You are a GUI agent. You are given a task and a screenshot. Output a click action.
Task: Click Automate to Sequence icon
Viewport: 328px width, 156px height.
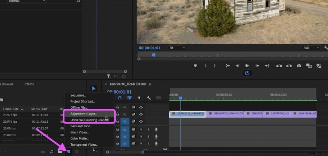click(x=43, y=152)
